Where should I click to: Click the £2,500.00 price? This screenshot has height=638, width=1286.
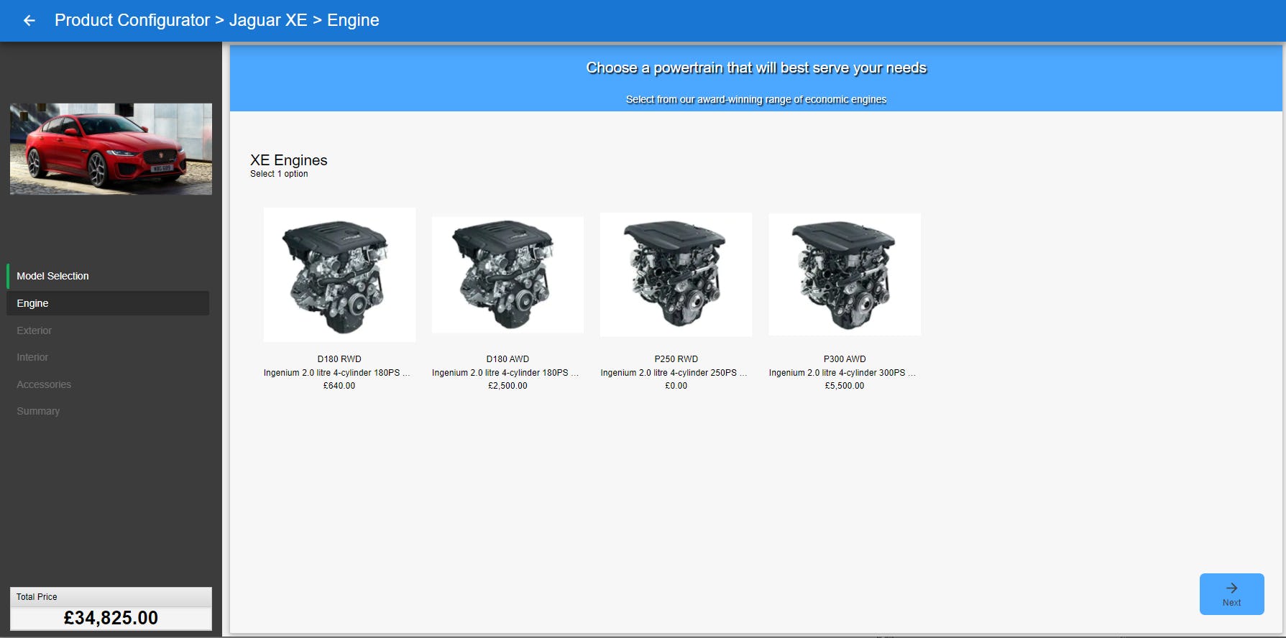pyautogui.click(x=507, y=386)
